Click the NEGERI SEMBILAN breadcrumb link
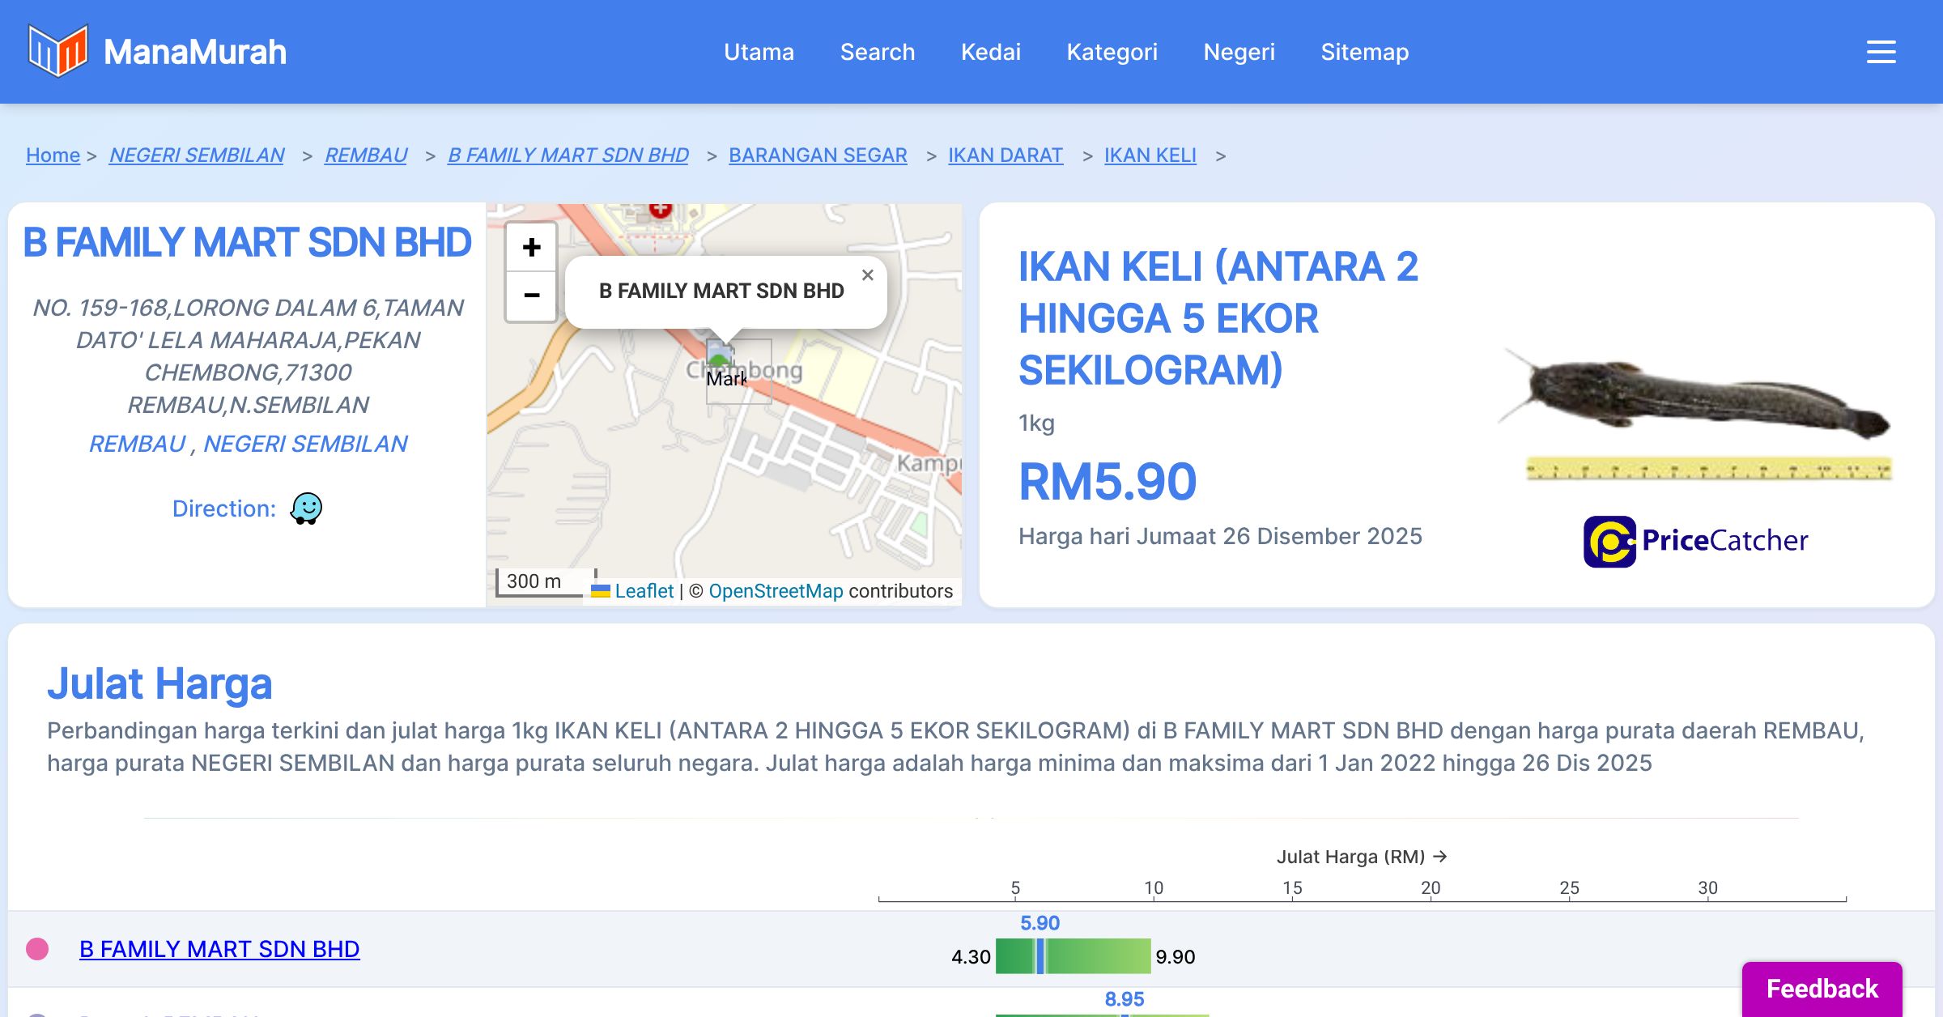1943x1017 pixels. [197, 155]
